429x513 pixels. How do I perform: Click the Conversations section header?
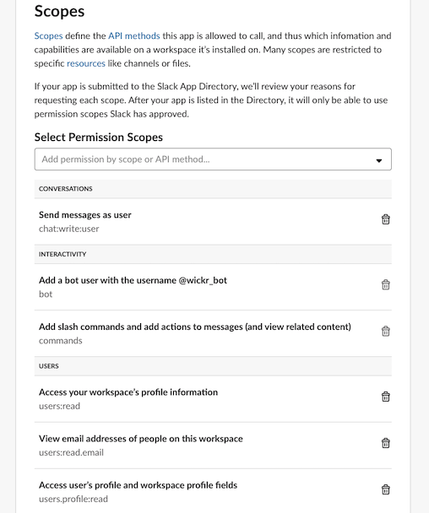213,189
